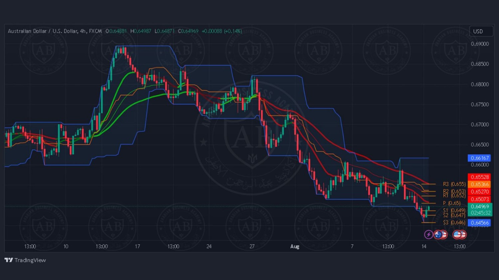The width and height of the screenshot is (499, 280).
Task: Click the Australian flag economic event icon
Action: click(x=438, y=235)
